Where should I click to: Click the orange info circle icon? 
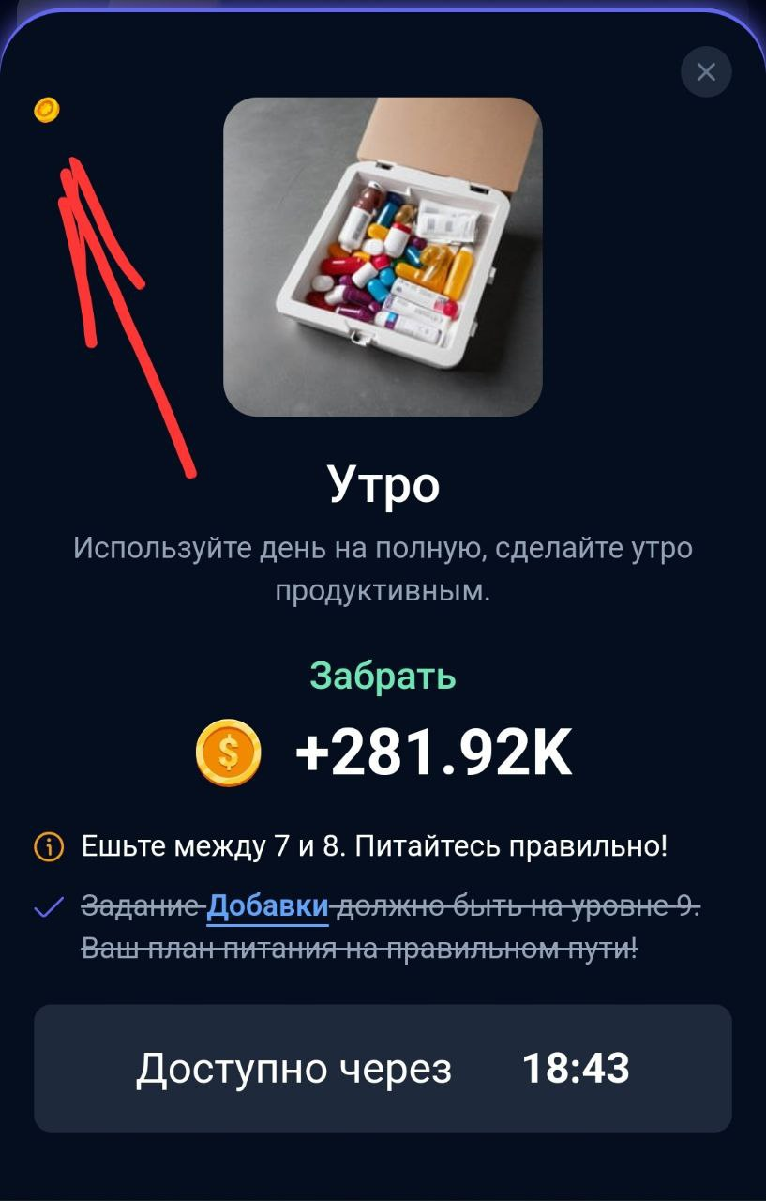(x=48, y=847)
